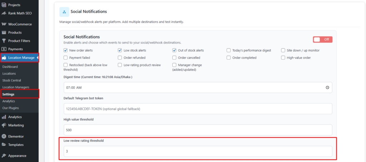
Task: Click the Rank Math SEO icon
Action: click(4, 13)
